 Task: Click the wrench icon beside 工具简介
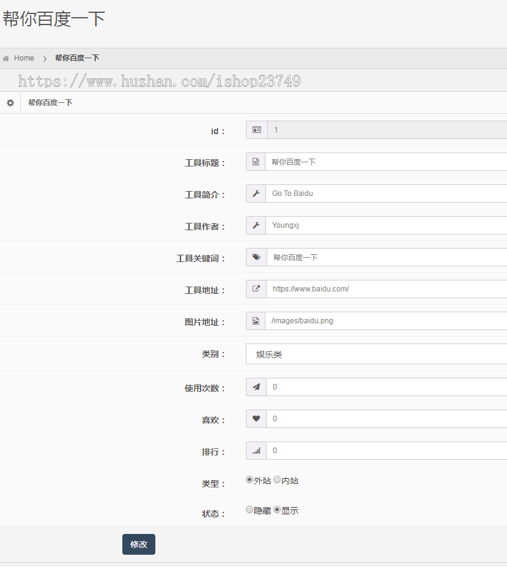[x=256, y=193]
